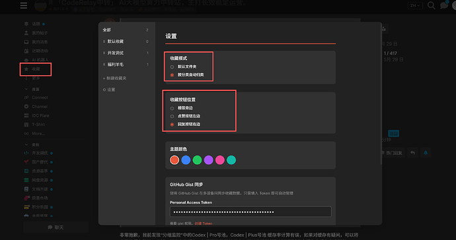Click the Connect link icon in sidebar
This screenshot has width=456, height=240.
click(x=26, y=98)
